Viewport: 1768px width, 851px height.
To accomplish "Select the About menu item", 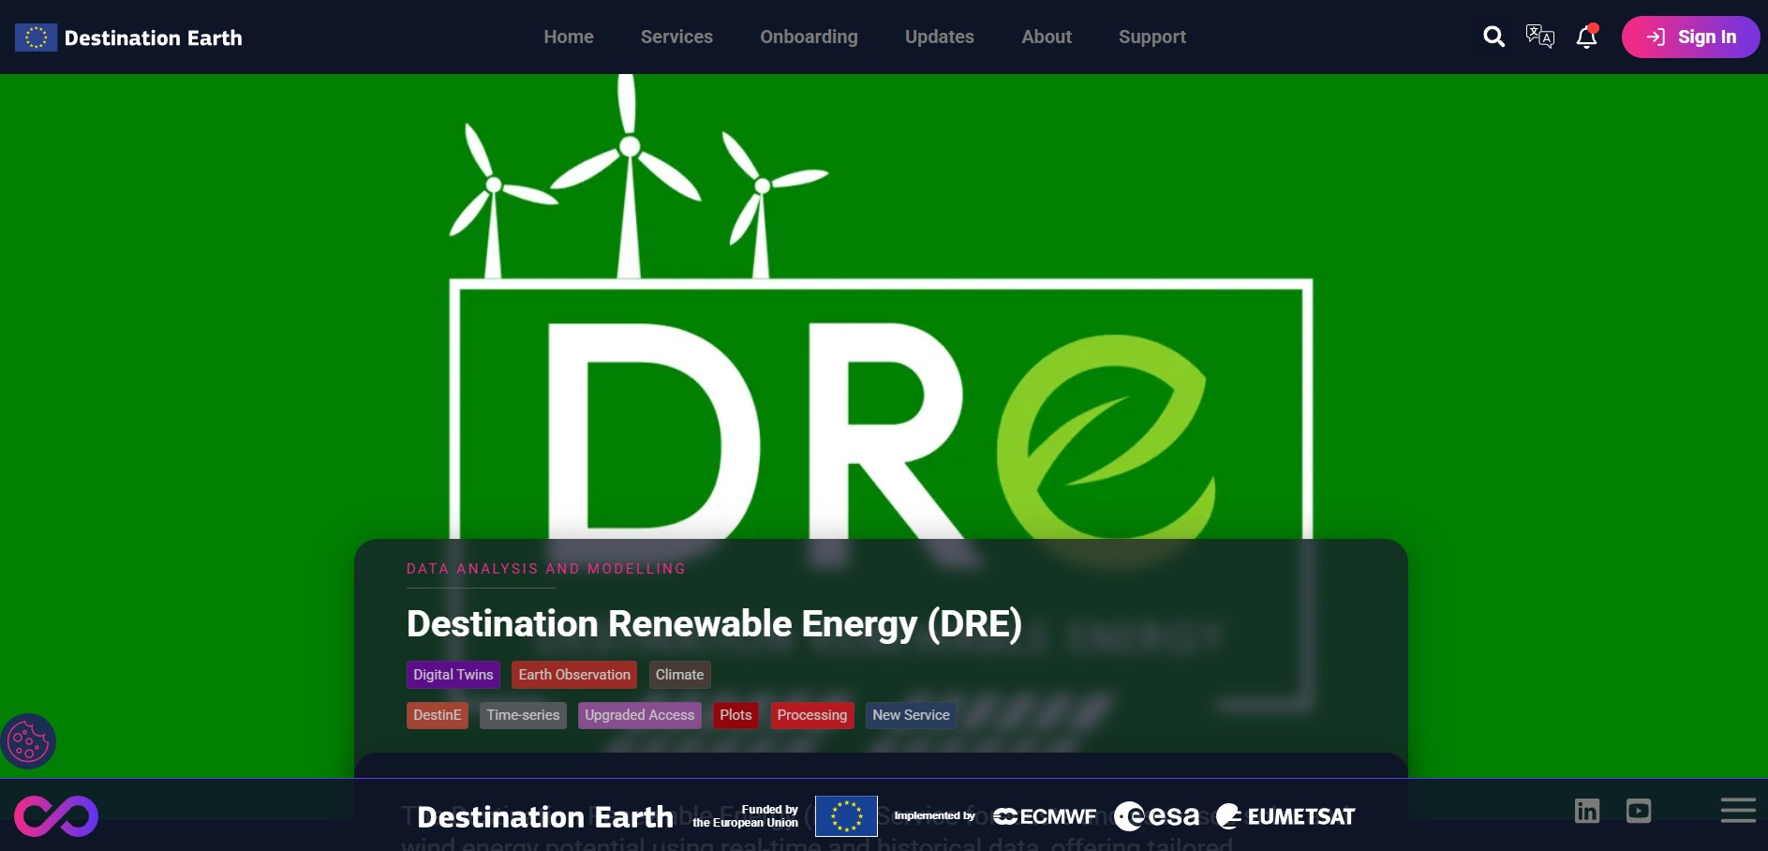I will coord(1046,37).
